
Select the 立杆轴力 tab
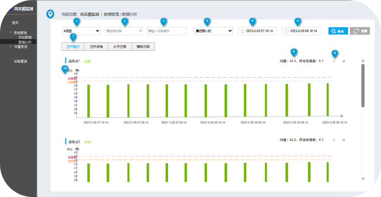point(73,47)
